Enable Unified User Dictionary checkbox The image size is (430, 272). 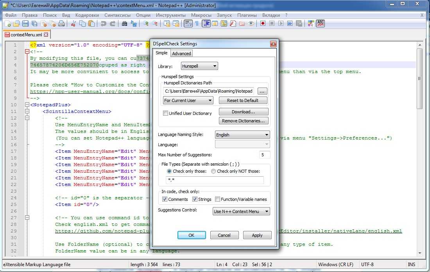pyautogui.click(x=165, y=113)
